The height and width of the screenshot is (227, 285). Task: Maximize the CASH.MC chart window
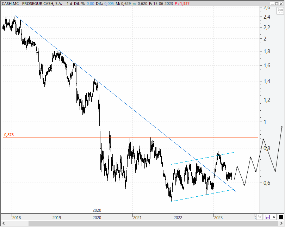point(276,4)
